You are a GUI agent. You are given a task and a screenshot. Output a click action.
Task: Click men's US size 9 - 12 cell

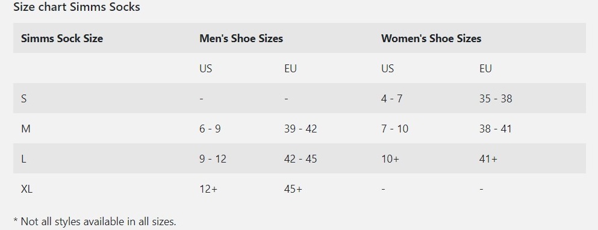(x=213, y=159)
